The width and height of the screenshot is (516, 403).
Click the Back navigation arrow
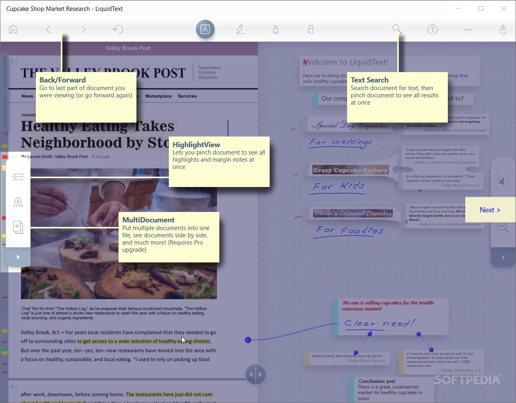point(48,29)
